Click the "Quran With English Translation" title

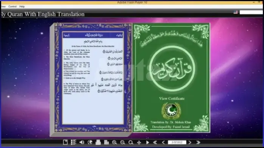[x=46, y=14]
